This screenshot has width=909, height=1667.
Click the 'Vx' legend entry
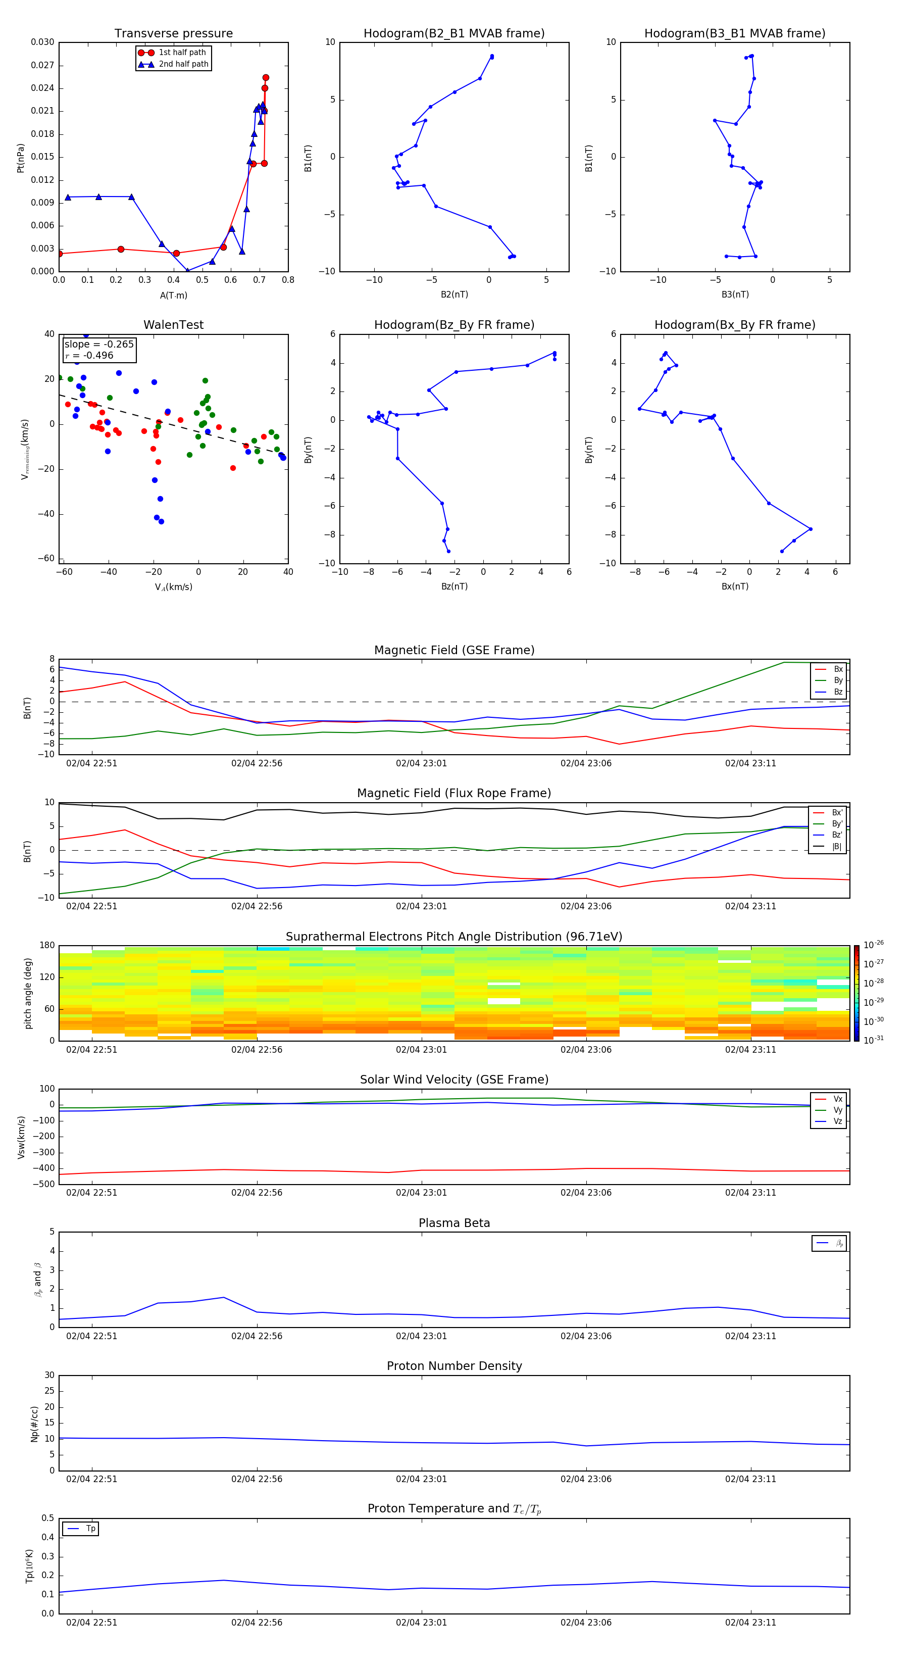pyautogui.click(x=829, y=1099)
